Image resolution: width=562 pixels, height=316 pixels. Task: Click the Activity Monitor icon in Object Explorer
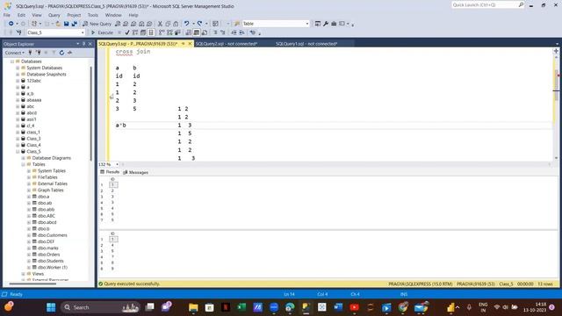coord(69,53)
